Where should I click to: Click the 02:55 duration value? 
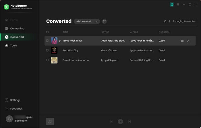tap(162, 41)
